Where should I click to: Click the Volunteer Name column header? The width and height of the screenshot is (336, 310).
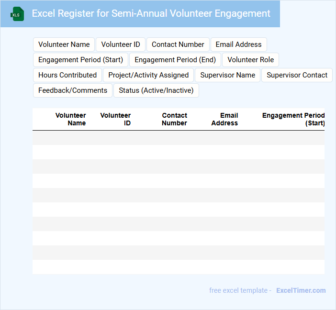point(71,119)
